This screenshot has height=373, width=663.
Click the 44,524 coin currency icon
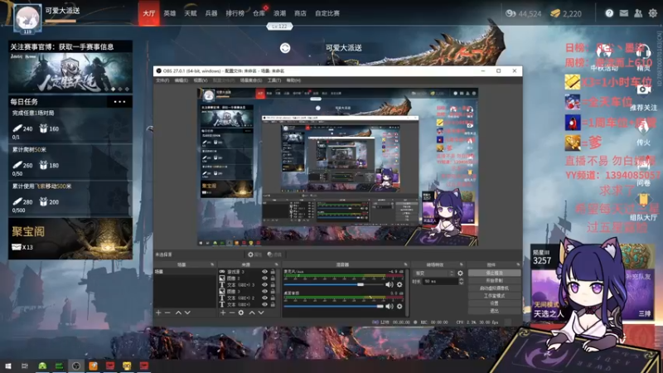(511, 13)
